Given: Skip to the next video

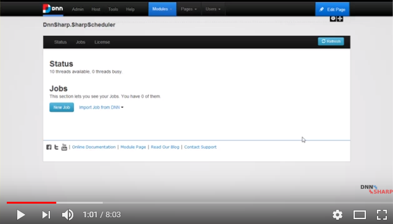Looking at the screenshot, I should (x=46, y=215).
